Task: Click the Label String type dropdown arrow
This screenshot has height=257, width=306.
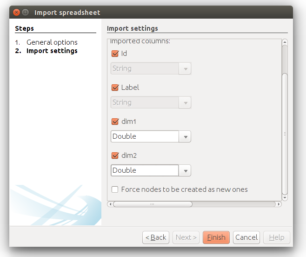Action: click(x=186, y=103)
